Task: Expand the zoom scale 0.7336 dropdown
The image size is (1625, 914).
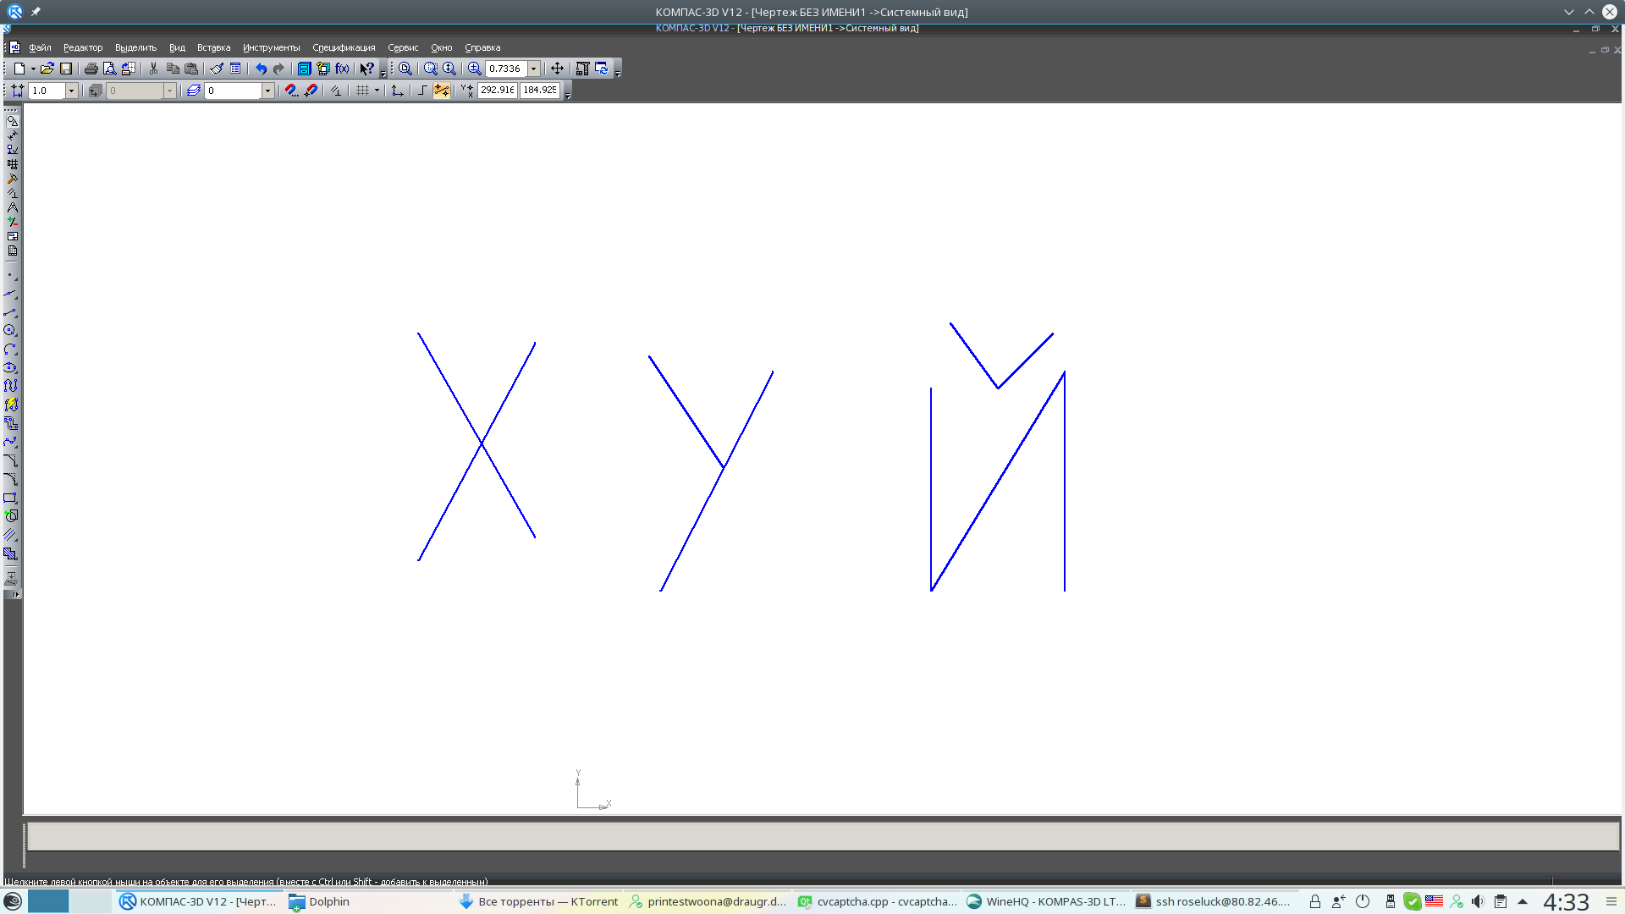Action: (534, 69)
